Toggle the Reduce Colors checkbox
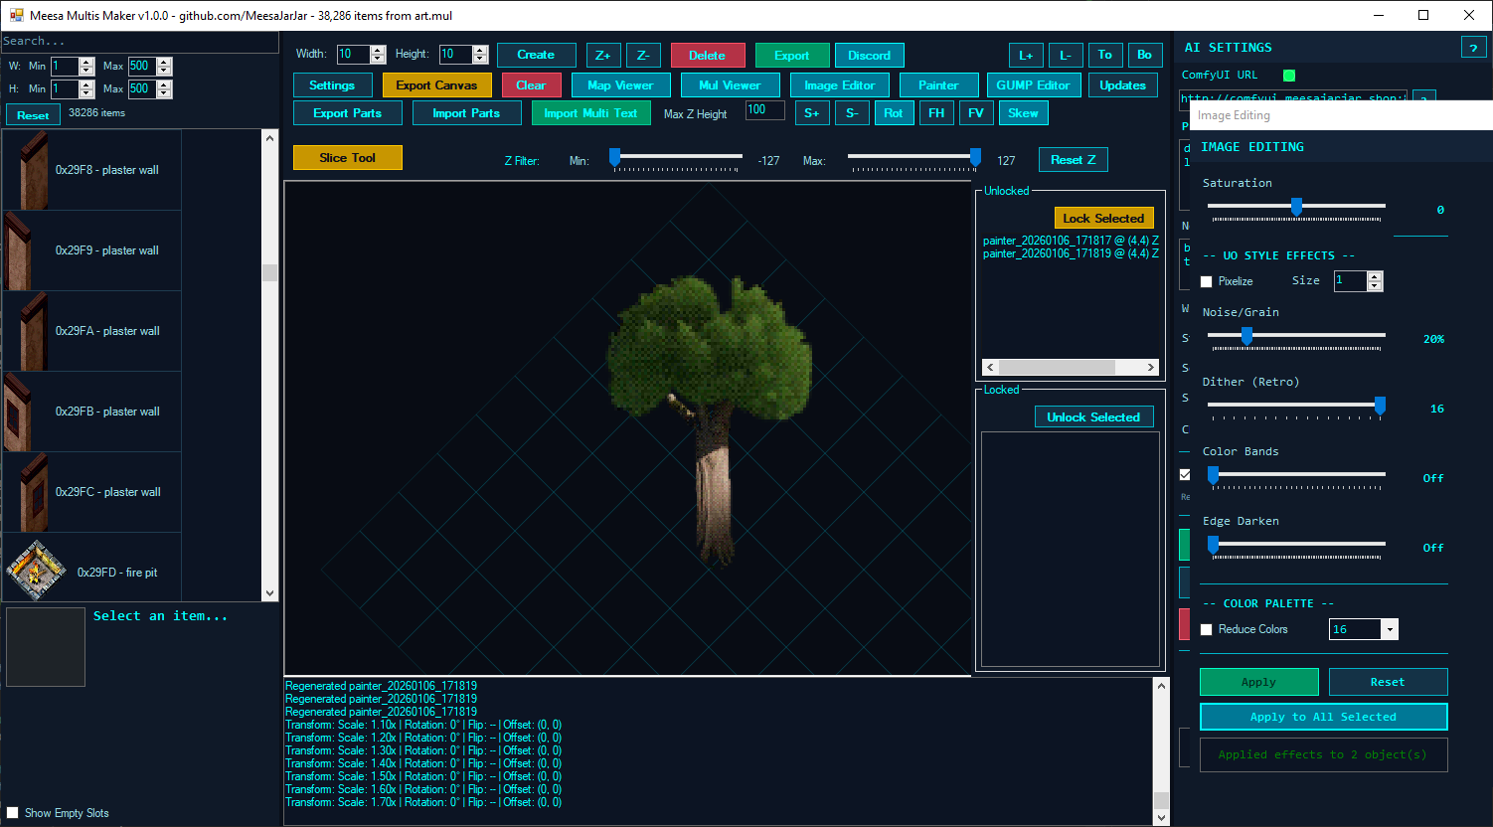This screenshot has width=1493, height=827. pos(1207,629)
